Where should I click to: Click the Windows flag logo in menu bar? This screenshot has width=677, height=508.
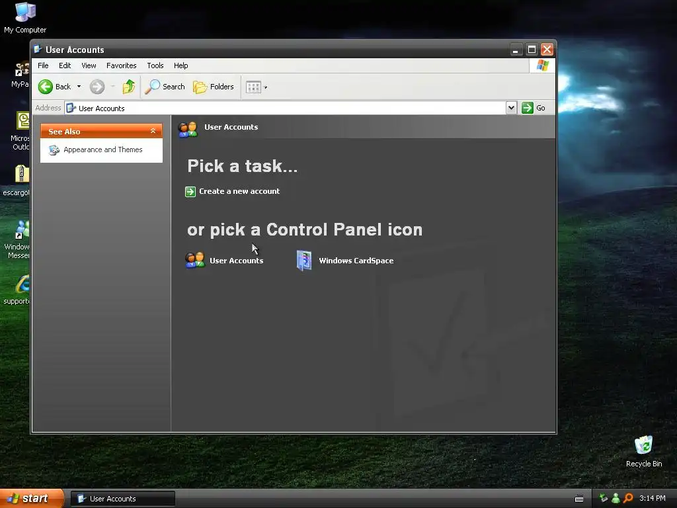(x=543, y=65)
